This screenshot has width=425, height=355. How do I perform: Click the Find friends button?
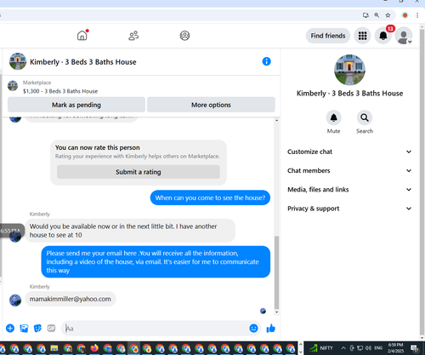pos(328,36)
